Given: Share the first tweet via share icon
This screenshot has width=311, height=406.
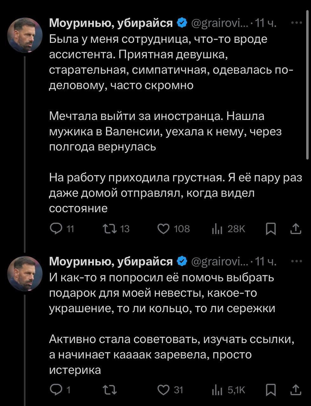Looking at the screenshot, I should point(295,228).
